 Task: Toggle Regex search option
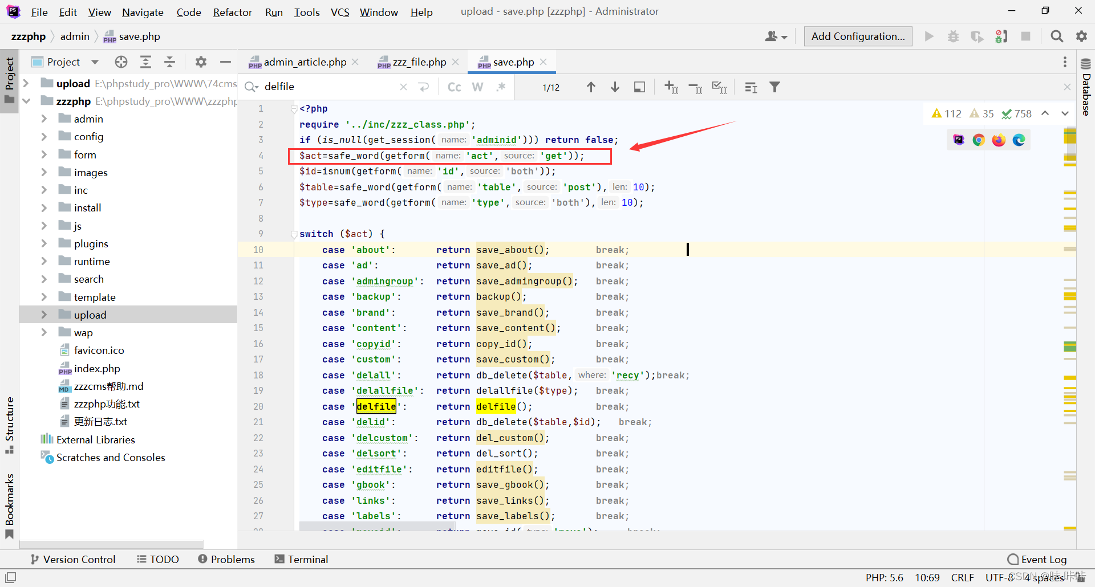[501, 87]
